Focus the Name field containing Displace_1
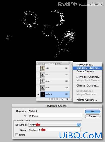This screenshot has width=105, height=142. (x=54, y=130)
